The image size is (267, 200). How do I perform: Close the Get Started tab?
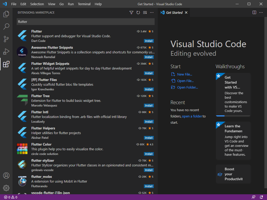[x=186, y=12]
